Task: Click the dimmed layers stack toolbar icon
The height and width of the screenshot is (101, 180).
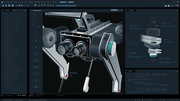Action: coord(39,5)
